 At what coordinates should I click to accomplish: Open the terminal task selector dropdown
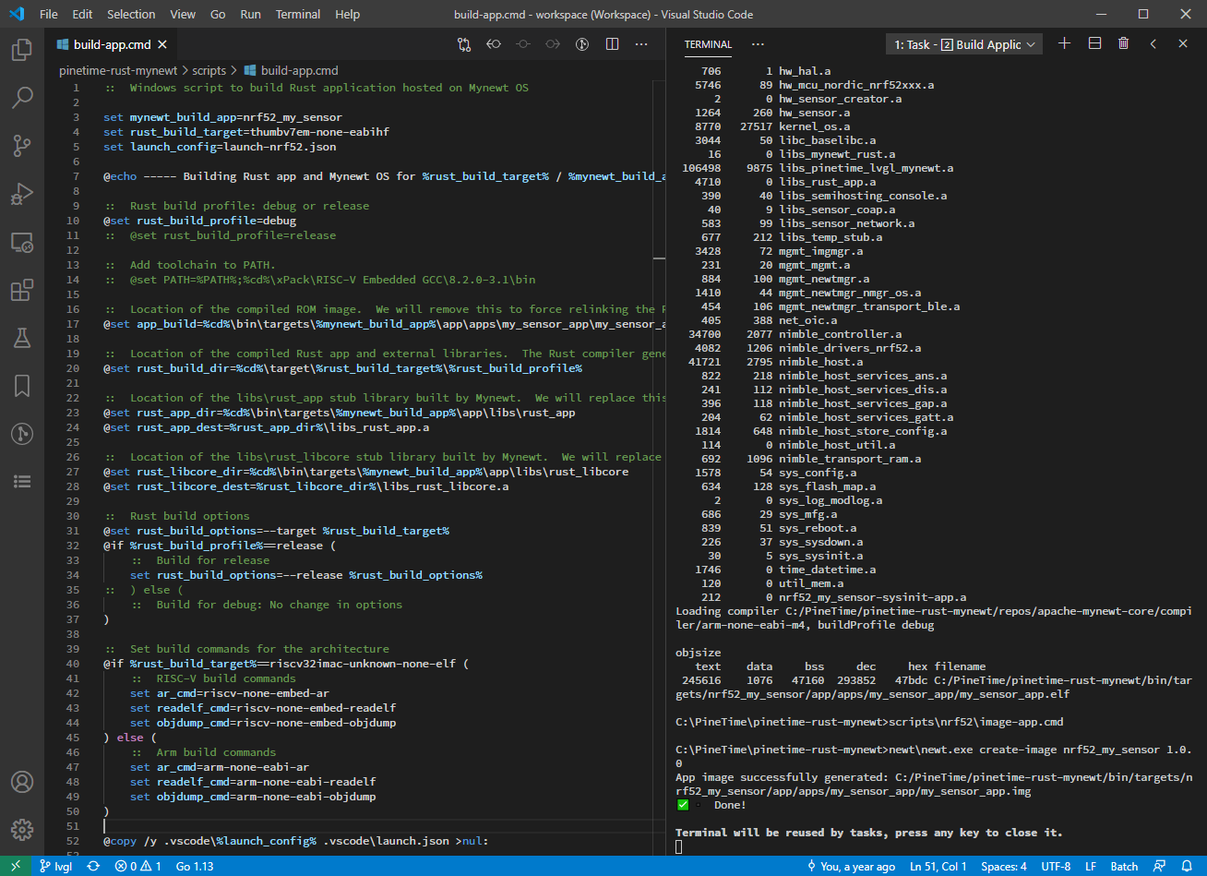point(963,44)
